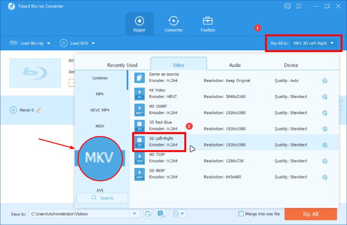Screen dimensions: 347x225
Task: Click the format Search field
Action: coord(102,198)
